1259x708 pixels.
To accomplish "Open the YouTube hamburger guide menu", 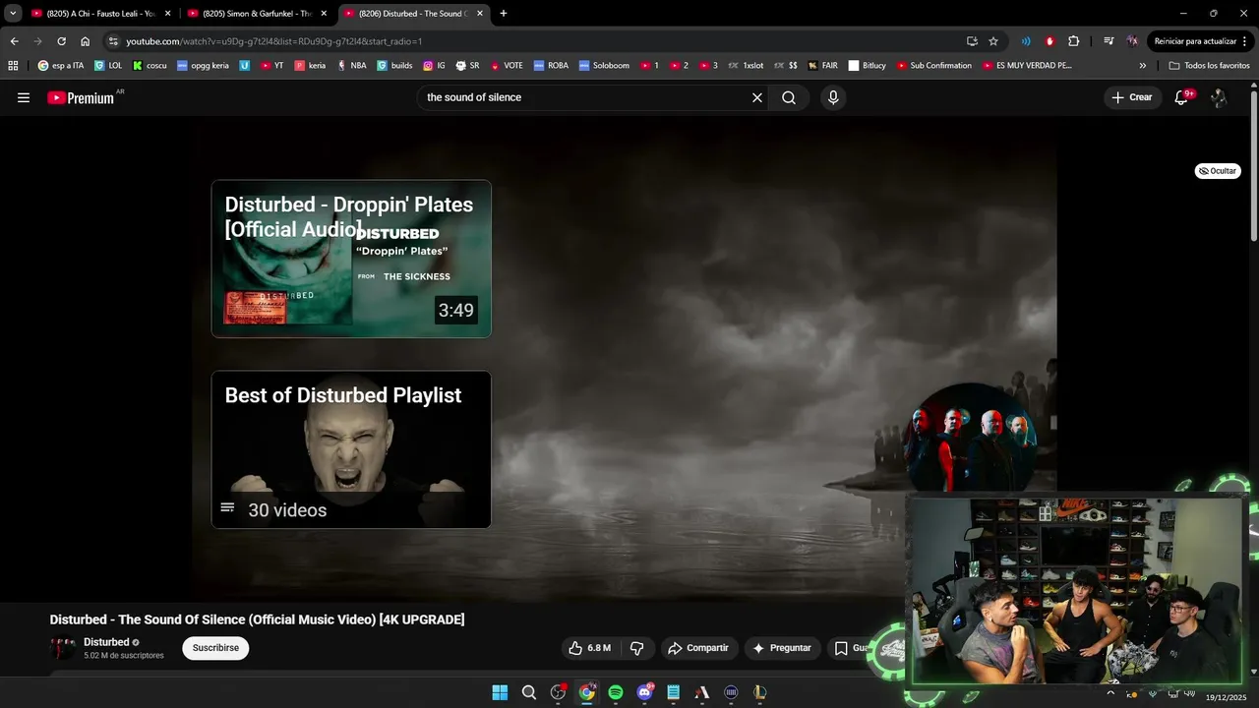I will click(x=24, y=97).
